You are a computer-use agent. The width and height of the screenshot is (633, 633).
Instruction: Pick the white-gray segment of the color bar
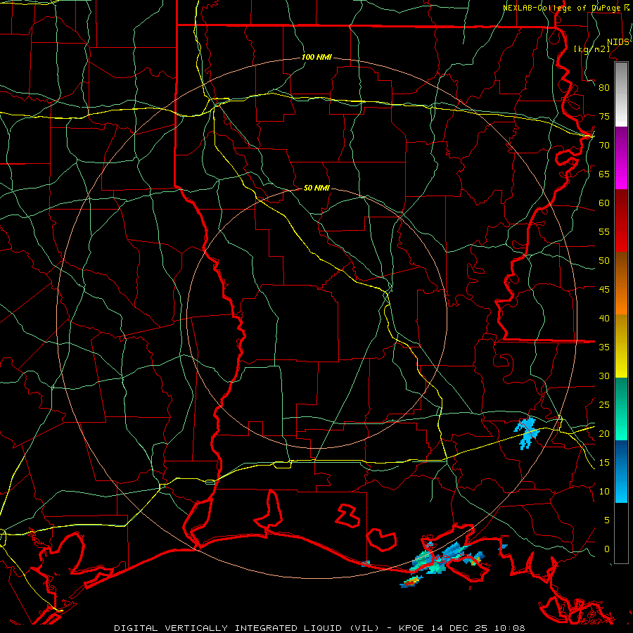click(x=621, y=94)
